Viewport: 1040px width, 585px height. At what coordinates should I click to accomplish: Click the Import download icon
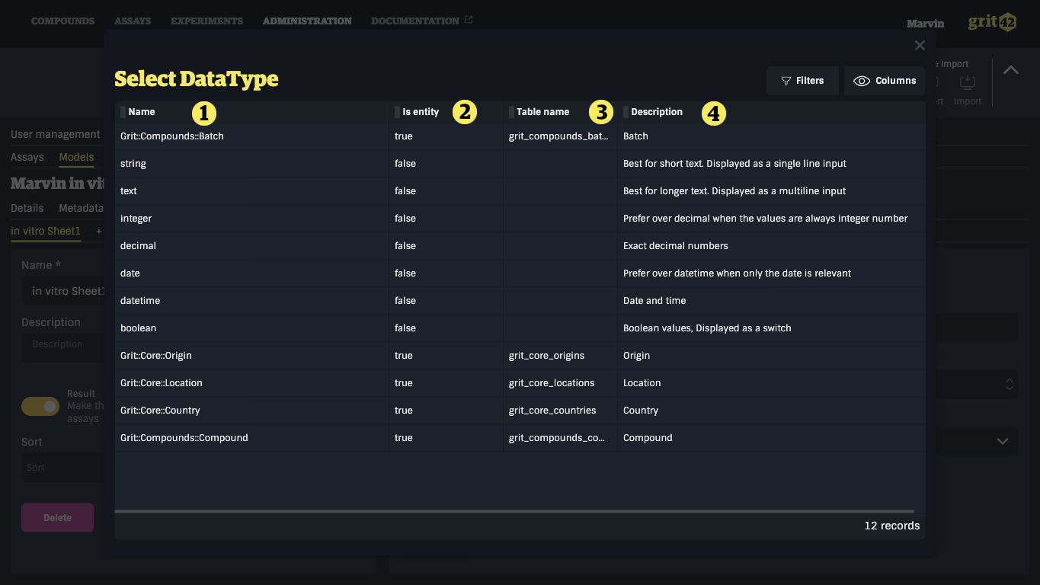coord(967,82)
